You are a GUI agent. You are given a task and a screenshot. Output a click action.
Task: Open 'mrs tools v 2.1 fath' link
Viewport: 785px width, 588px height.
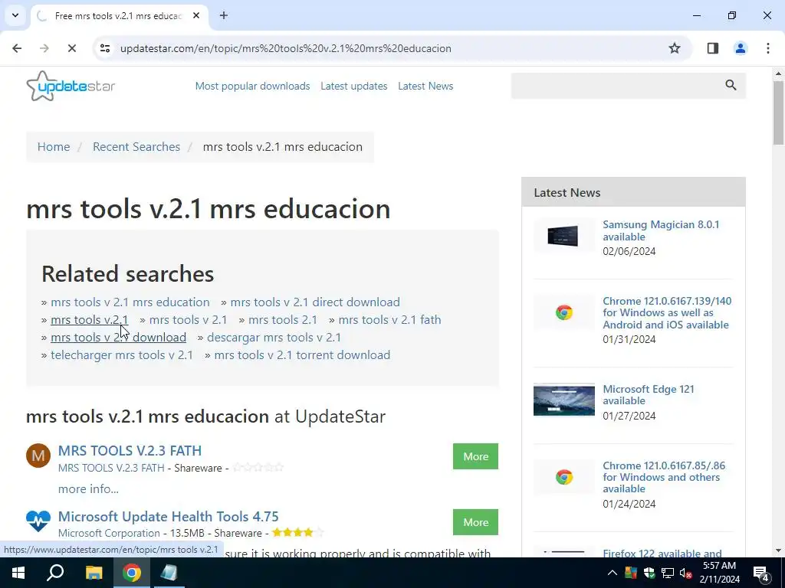389,319
